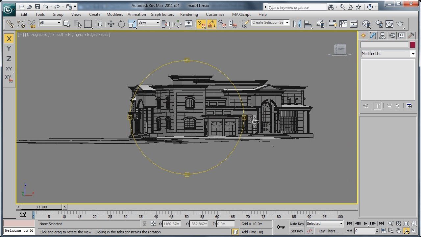Select the Rotate tool in main toolbar
Image resolution: width=421 pixels, height=237 pixels.
(121, 24)
